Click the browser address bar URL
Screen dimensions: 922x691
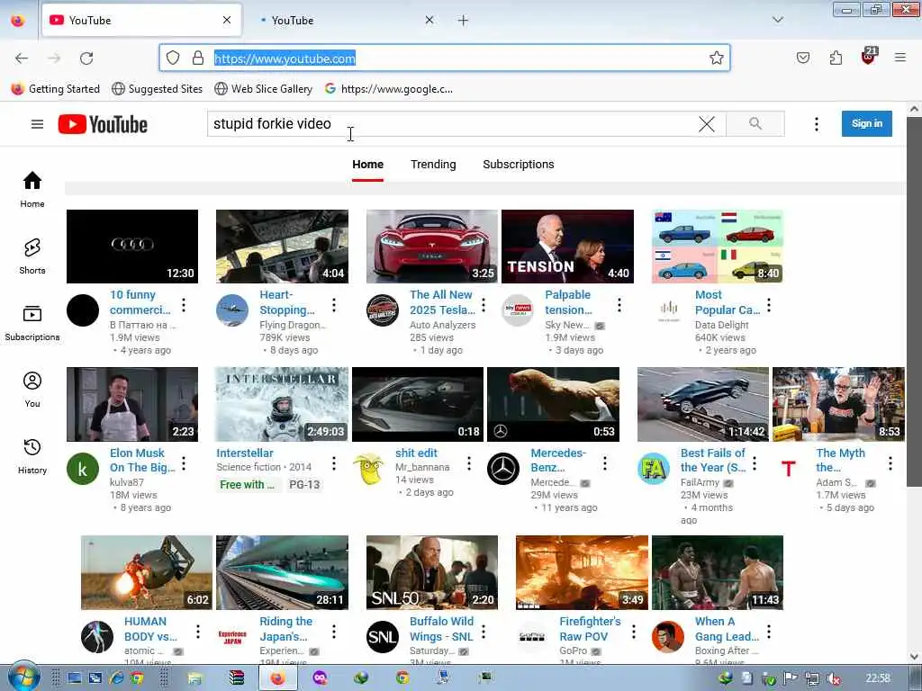tap(285, 58)
